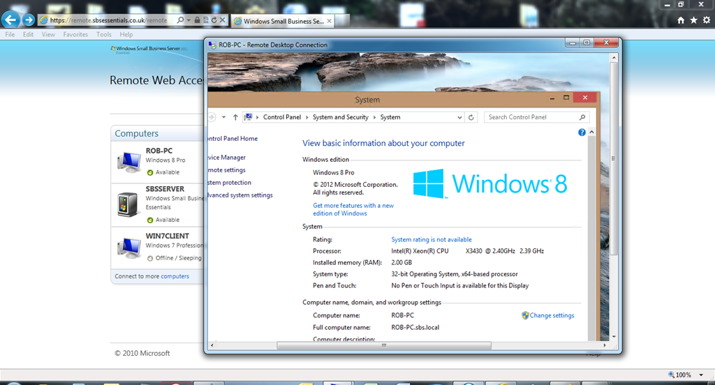Image resolution: width=715 pixels, height=385 pixels.
Task: Open the IE address bar search dropdown arrow
Action: click(189, 20)
